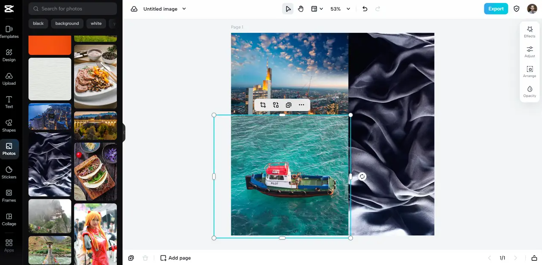542x265 pixels.
Task: Collapse the photos side panel handle
Action: click(x=124, y=132)
